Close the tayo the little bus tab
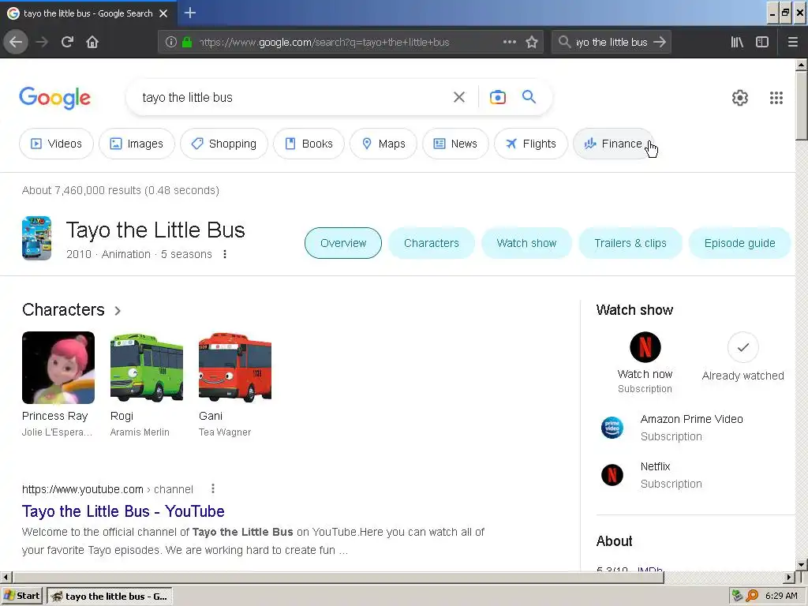The height and width of the screenshot is (606, 808). (x=163, y=13)
